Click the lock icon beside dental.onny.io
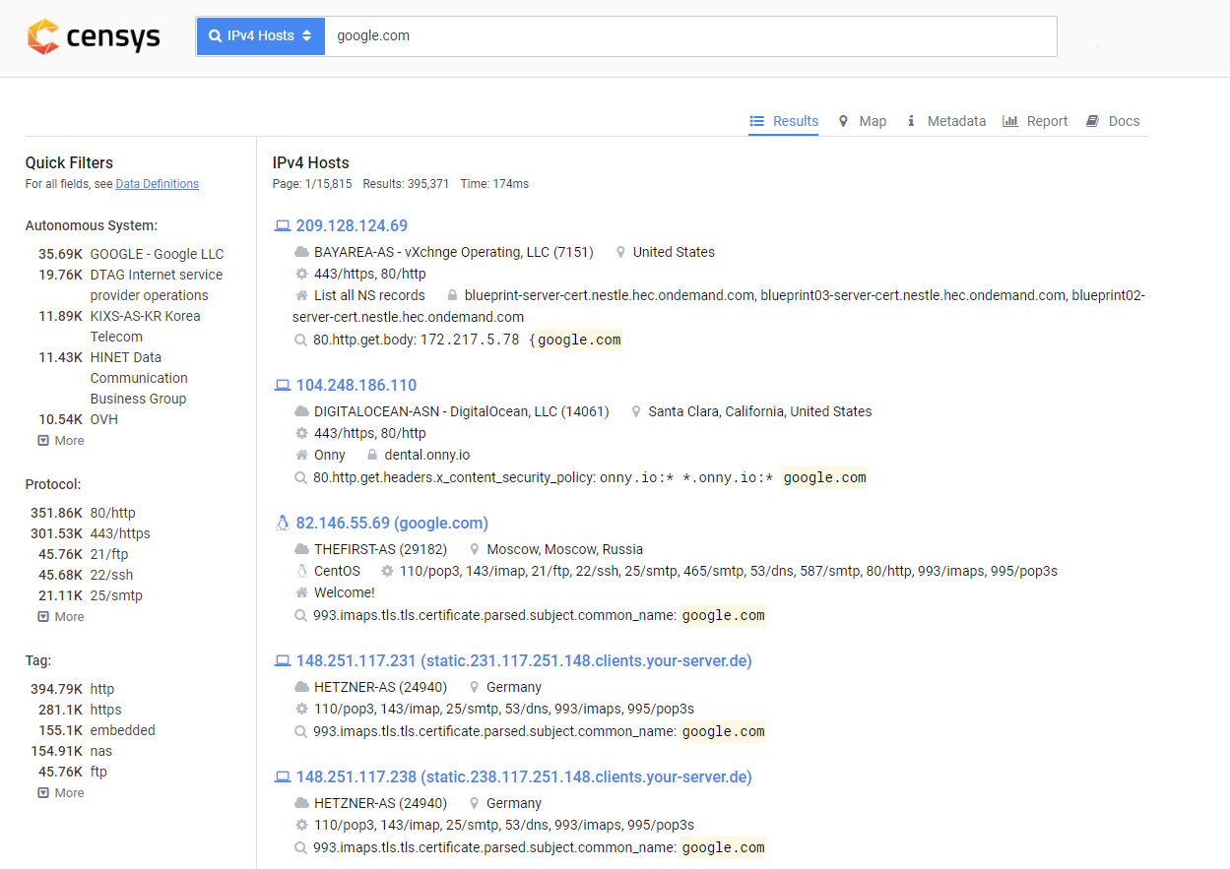Viewport: 1230px width, 869px height. coord(372,455)
